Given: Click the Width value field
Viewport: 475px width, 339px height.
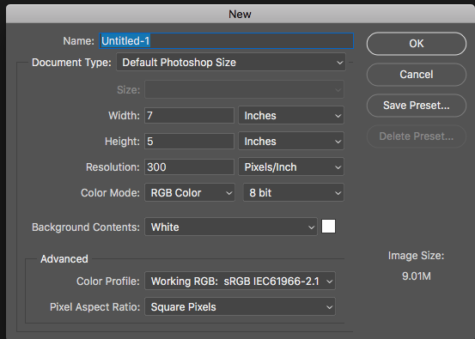Looking at the screenshot, I should [x=189, y=115].
